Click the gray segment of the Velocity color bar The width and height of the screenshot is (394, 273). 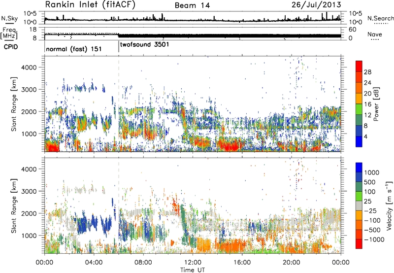click(359, 206)
